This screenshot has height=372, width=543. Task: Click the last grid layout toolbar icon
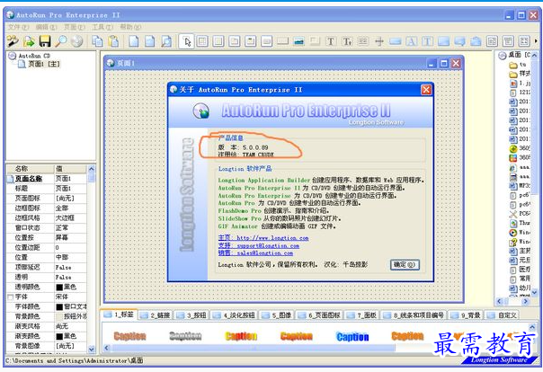click(524, 41)
